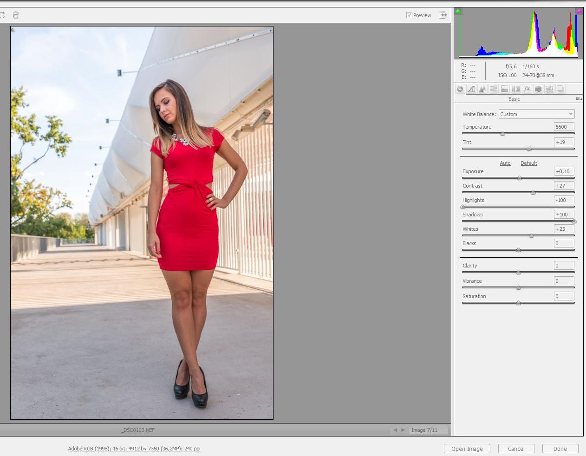586x456 pixels.
Task: Click the f/5,6 aperture readout
Action: (511, 66)
